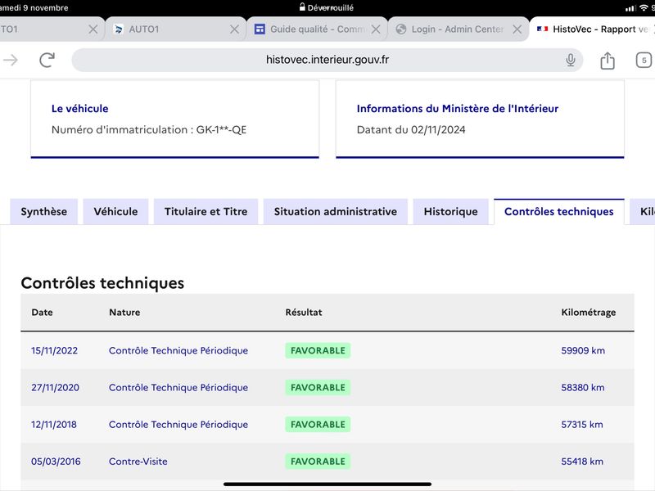Tap the cellular signal bars icon
Screen dimensions: 655x491
630,8
